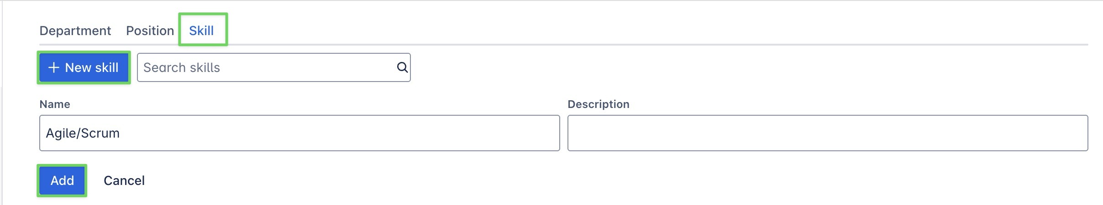
Task: Select the Skill tab
Action: click(x=201, y=31)
